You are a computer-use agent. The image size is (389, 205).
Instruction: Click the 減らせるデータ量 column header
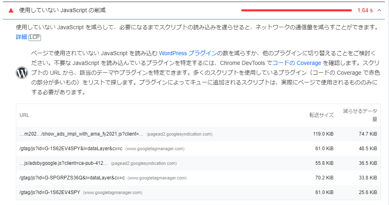(360, 115)
